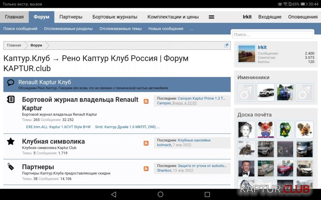This screenshot has width=321, height=200.
Task: Click the tag icon beside Партнеры forum
Action: tap(11, 167)
